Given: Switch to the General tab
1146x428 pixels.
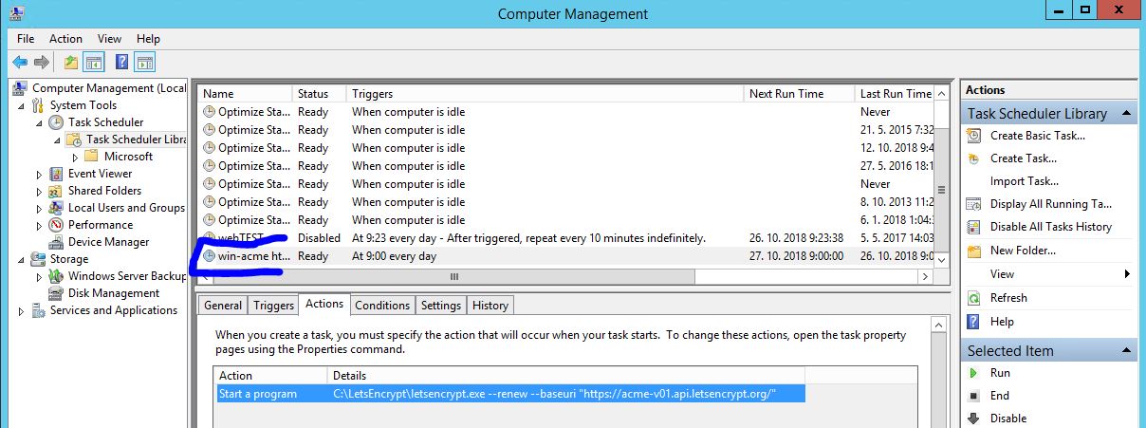Looking at the screenshot, I should (x=223, y=306).
